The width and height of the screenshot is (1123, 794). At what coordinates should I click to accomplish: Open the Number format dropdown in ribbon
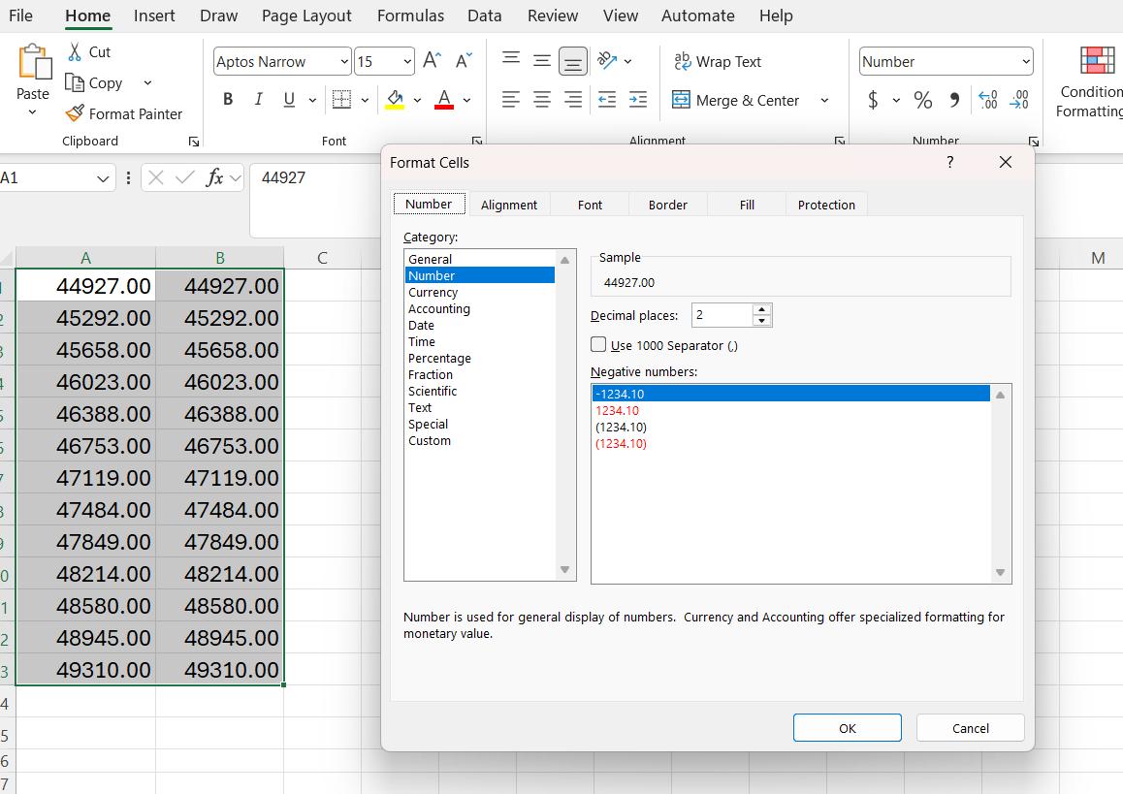coord(1026,62)
